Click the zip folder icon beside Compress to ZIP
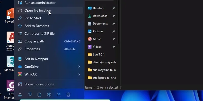 [20, 34]
